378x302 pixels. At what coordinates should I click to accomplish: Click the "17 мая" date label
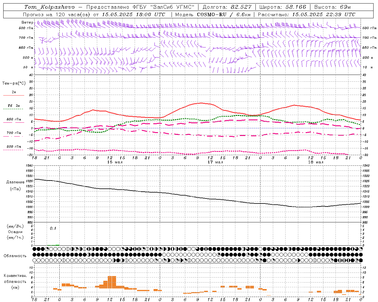[215, 162]
